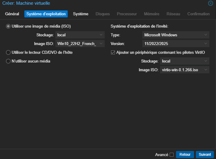Choose N'utiliser aucun média option
216x159 pixels.
pyautogui.click(x=8, y=61)
